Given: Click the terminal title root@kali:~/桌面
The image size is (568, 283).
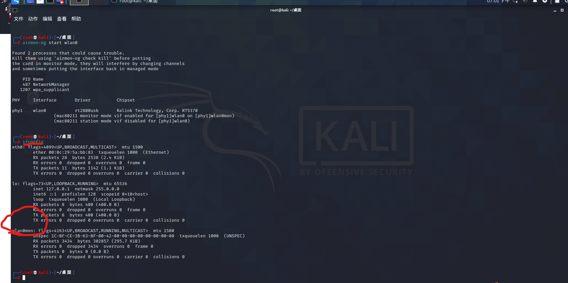Looking at the screenshot, I should pos(286,10).
